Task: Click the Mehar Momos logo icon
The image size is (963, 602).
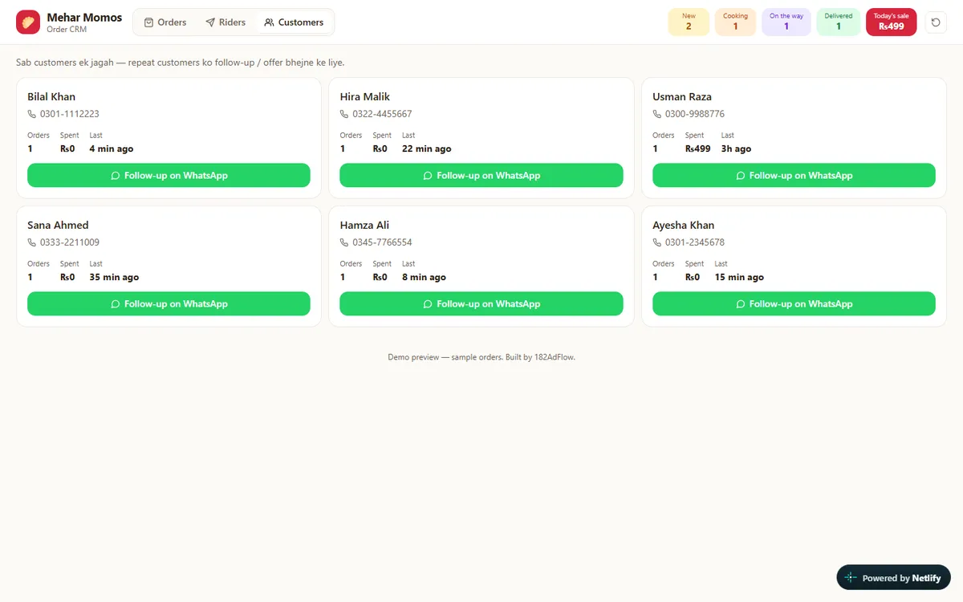Action: 28,22
